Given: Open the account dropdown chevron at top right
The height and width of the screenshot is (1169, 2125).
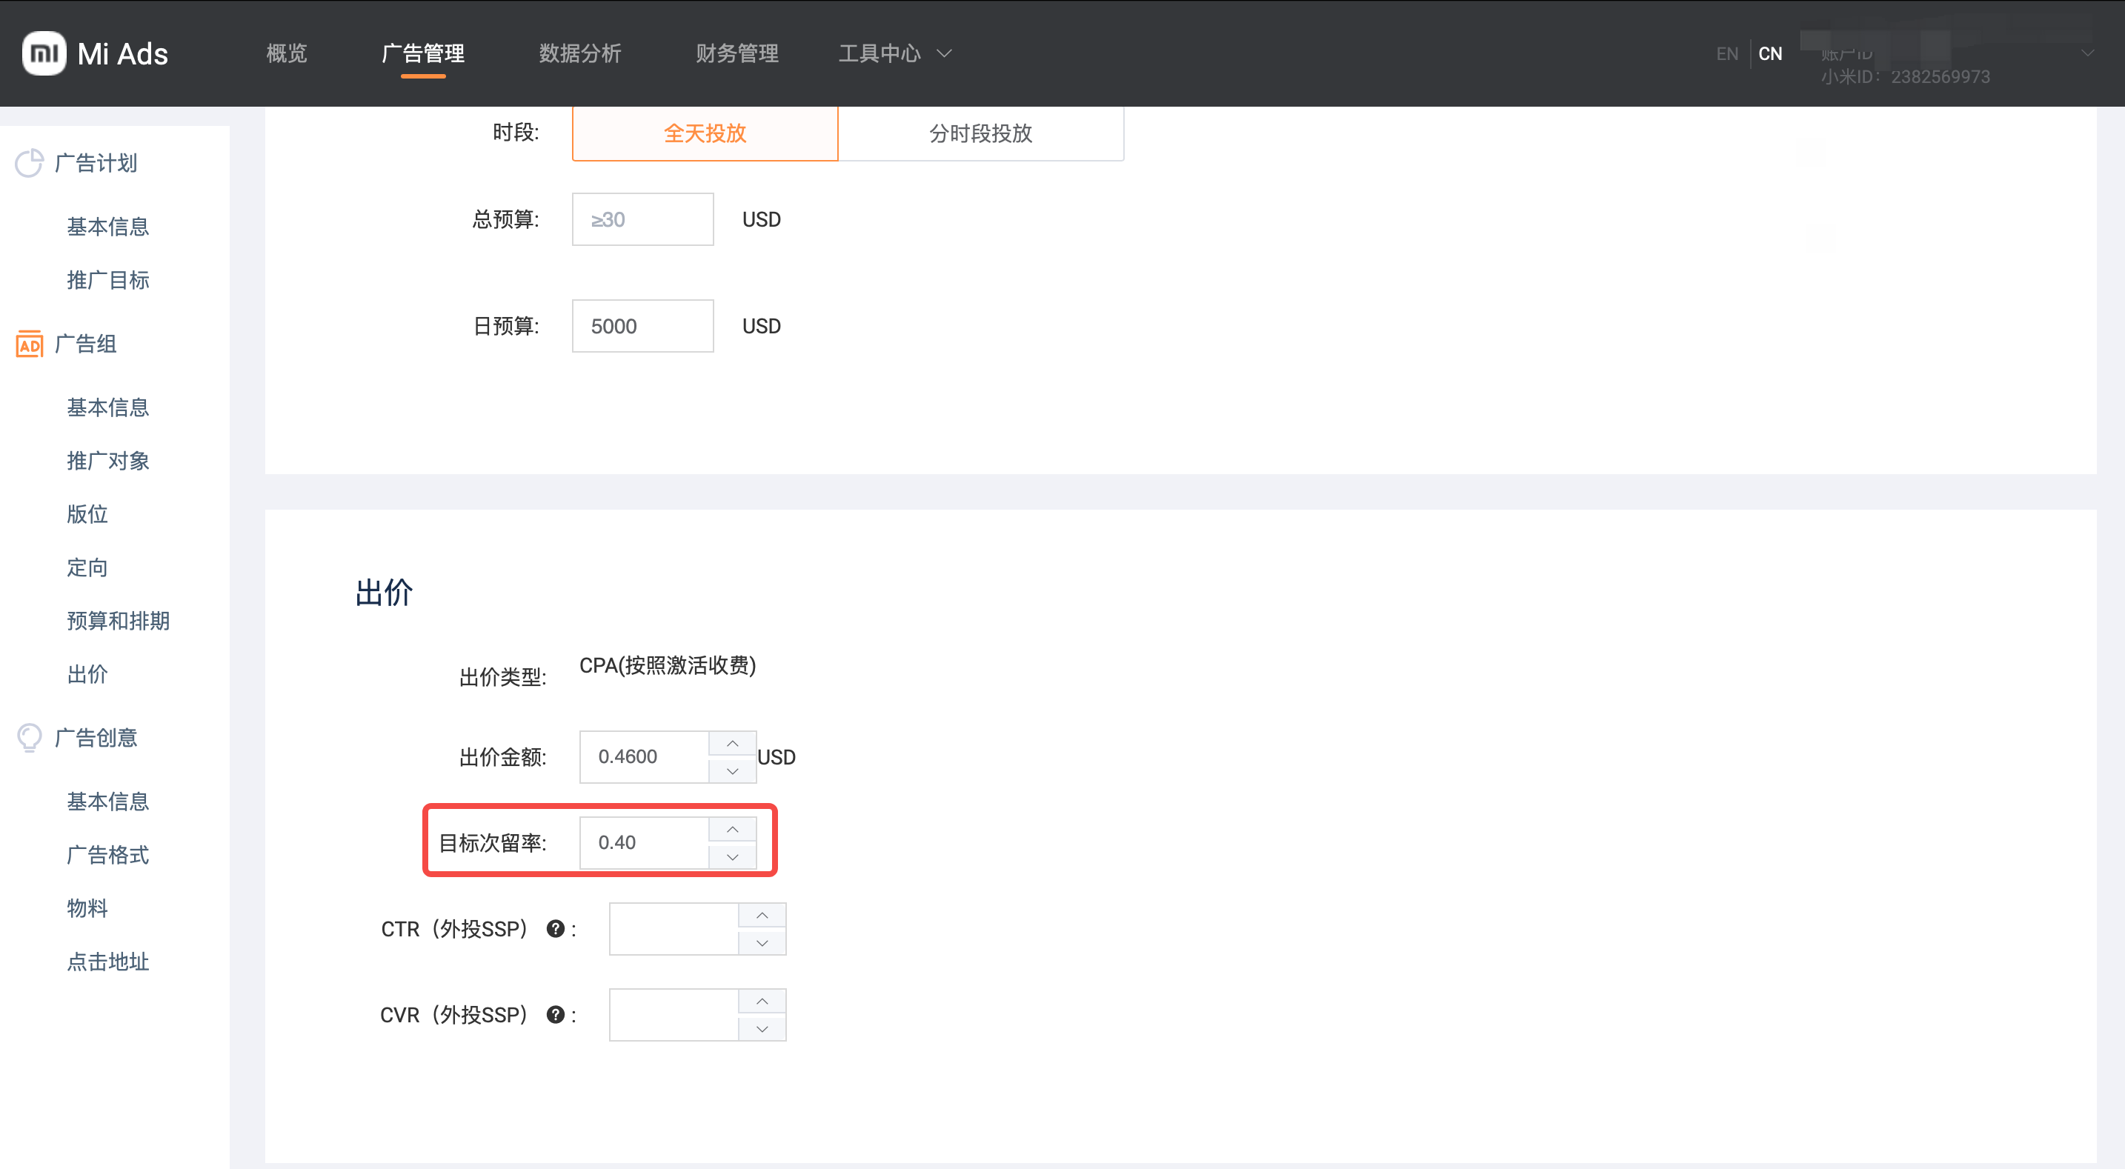Looking at the screenshot, I should [2086, 53].
